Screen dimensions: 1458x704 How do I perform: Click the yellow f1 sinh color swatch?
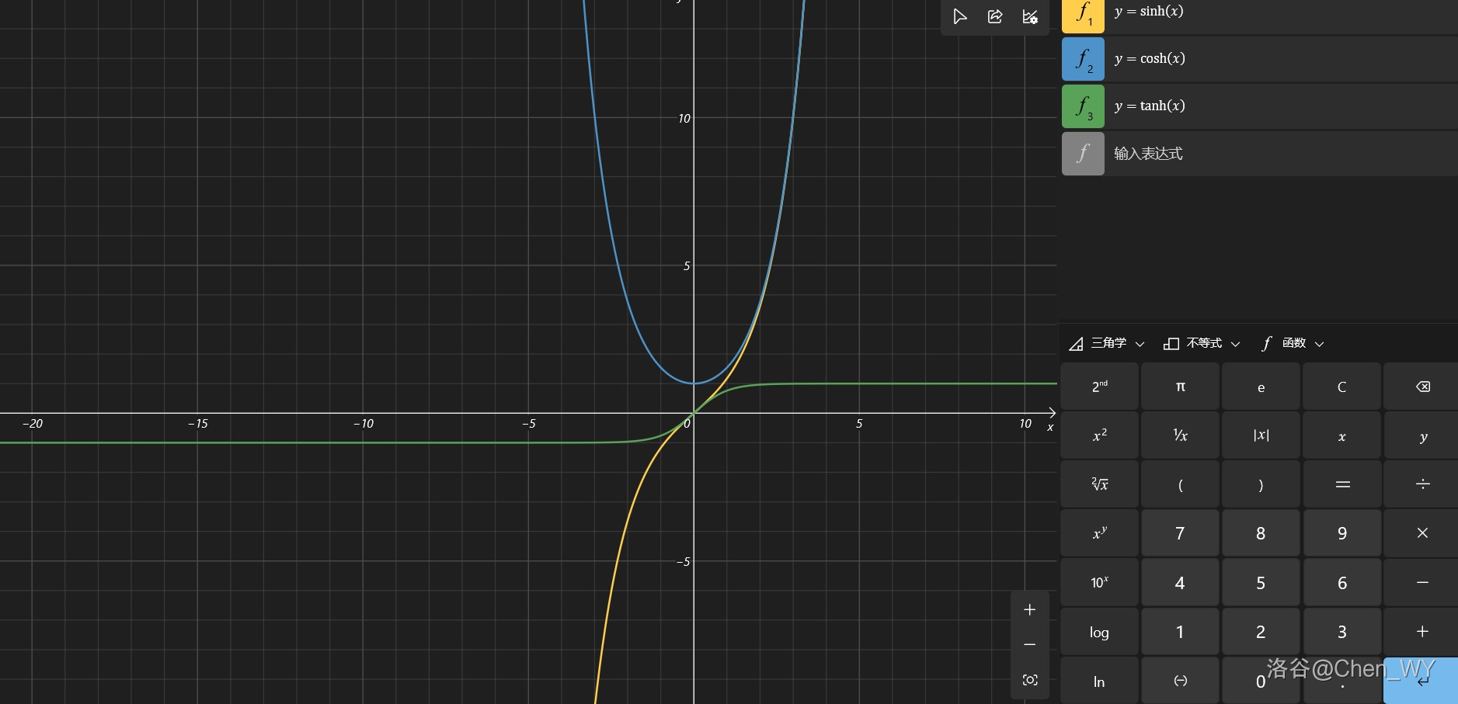coord(1083,16)
